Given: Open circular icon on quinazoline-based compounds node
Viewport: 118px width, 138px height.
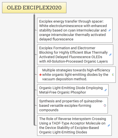Looking at the screenshot, I should (x=105, y=105).
